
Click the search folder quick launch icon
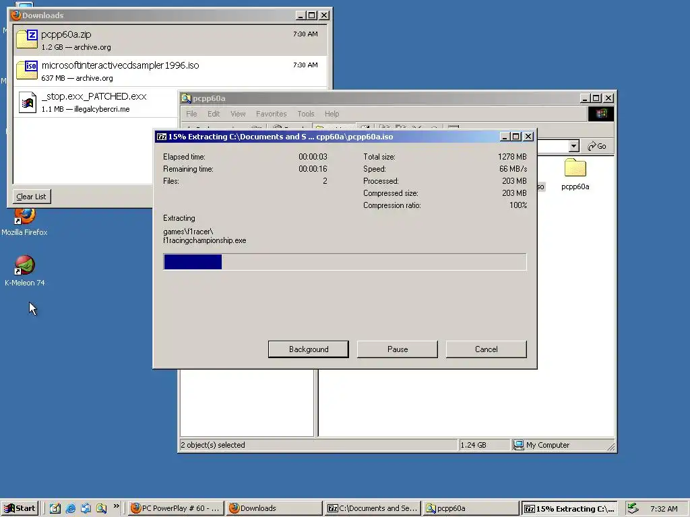point(101,508)
